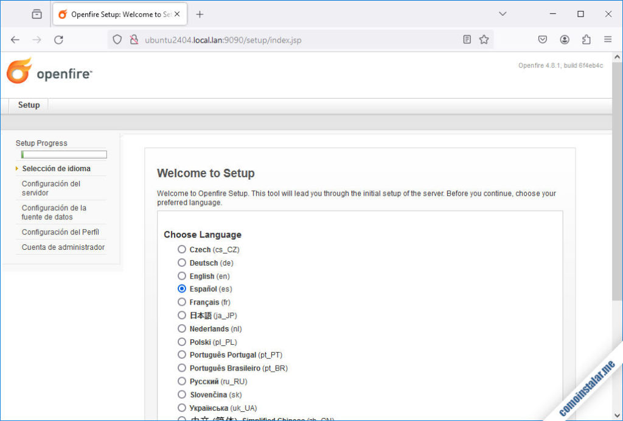This screenshot has height=421, width=623.
Task: Click the Openfire flame logo
Action: point(18,71)
